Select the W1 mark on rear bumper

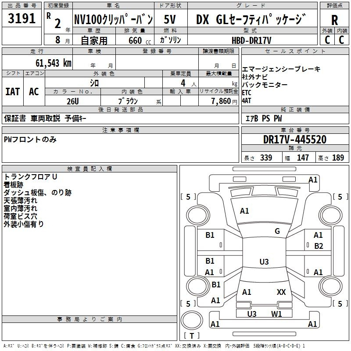(276, 314)
